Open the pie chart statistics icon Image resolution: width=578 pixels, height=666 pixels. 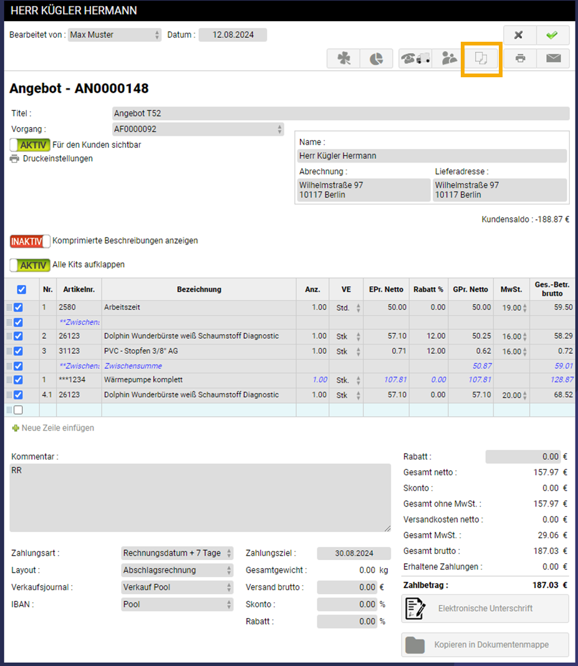[376, 59]
